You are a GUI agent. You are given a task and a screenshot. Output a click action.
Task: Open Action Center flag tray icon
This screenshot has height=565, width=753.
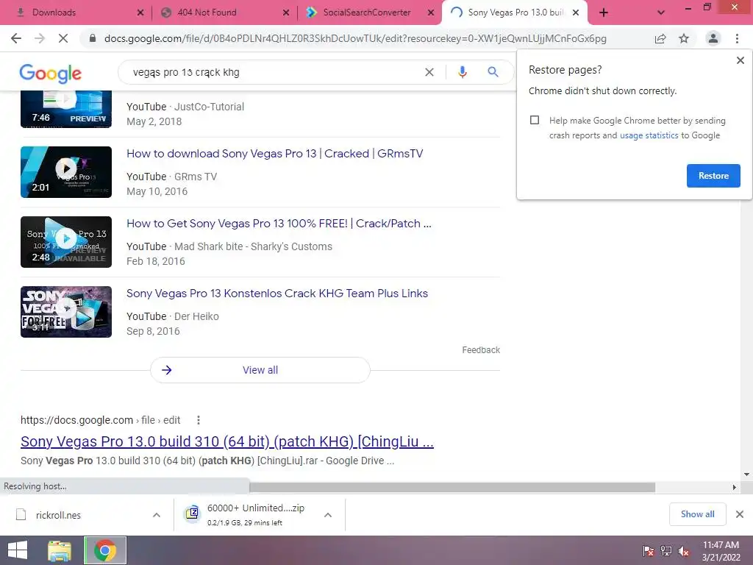pyautogui.click(x=648, y=551)
